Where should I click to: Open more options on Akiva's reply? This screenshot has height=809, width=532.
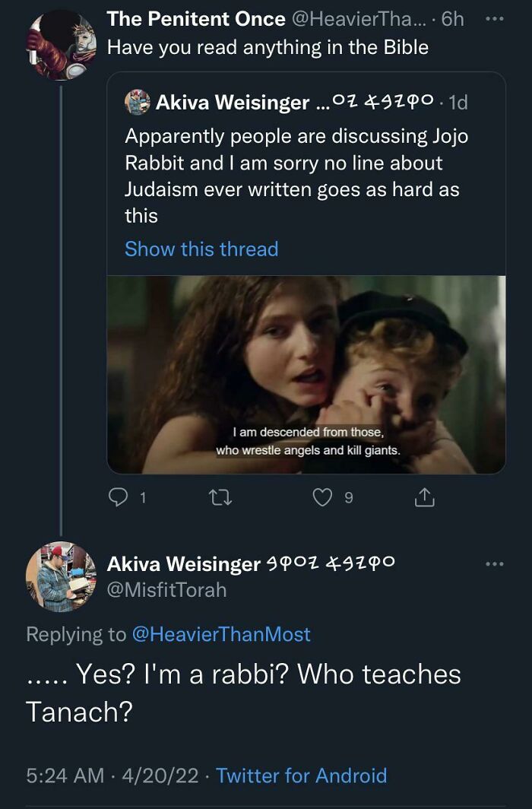point(495,563)
